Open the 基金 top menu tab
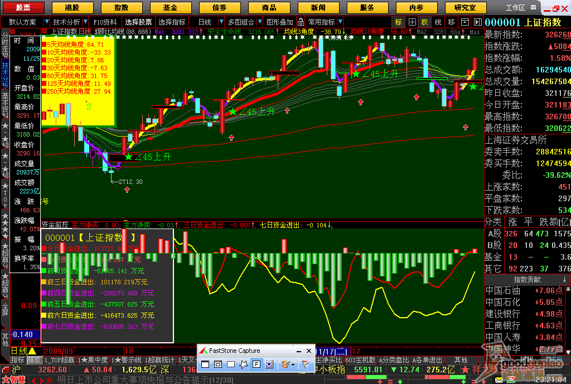This screenshot has height=384, width=571. click(x=170, y=7)
